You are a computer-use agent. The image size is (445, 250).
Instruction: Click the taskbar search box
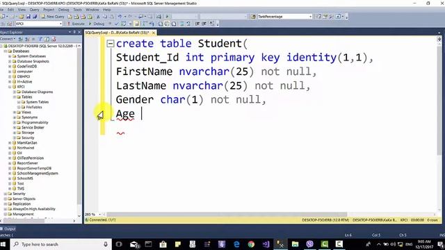click(61, 244)
